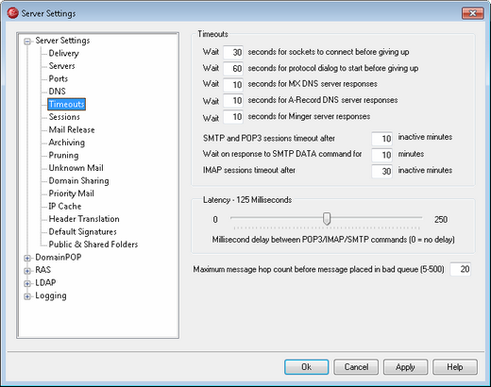491x387 pixels.
Task: Open Public & Shared Folders settings
Action: pos(93,244)
